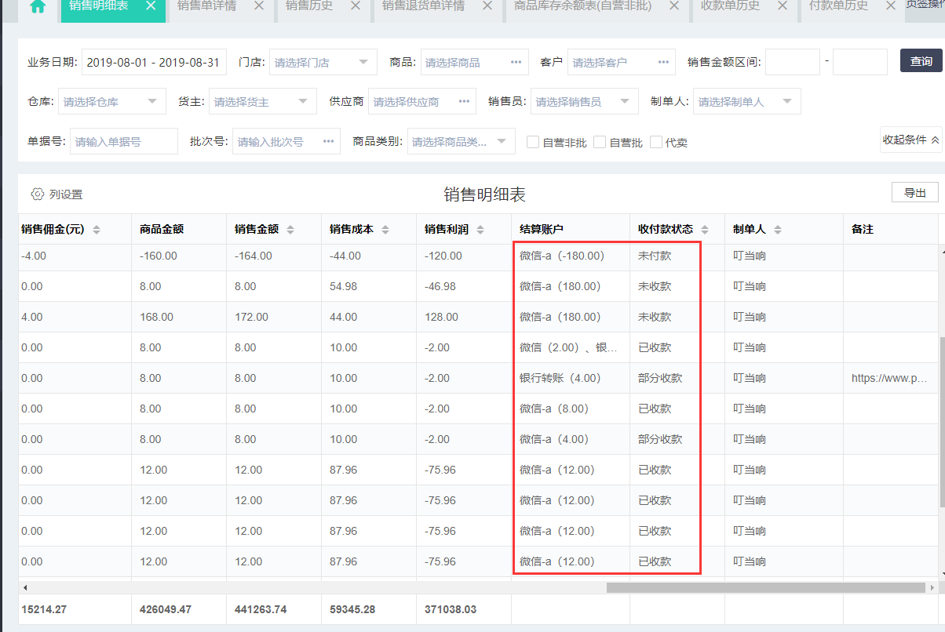Image resolution: width=945 pixels, height=632 pixels.
Task: Open the 商品类别 dropdown
Action: (462, 141)
